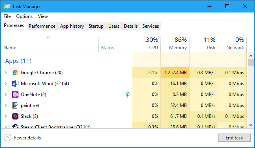255x148 pixels.
Task: Open the Users tab
Action: click(114, 26)
